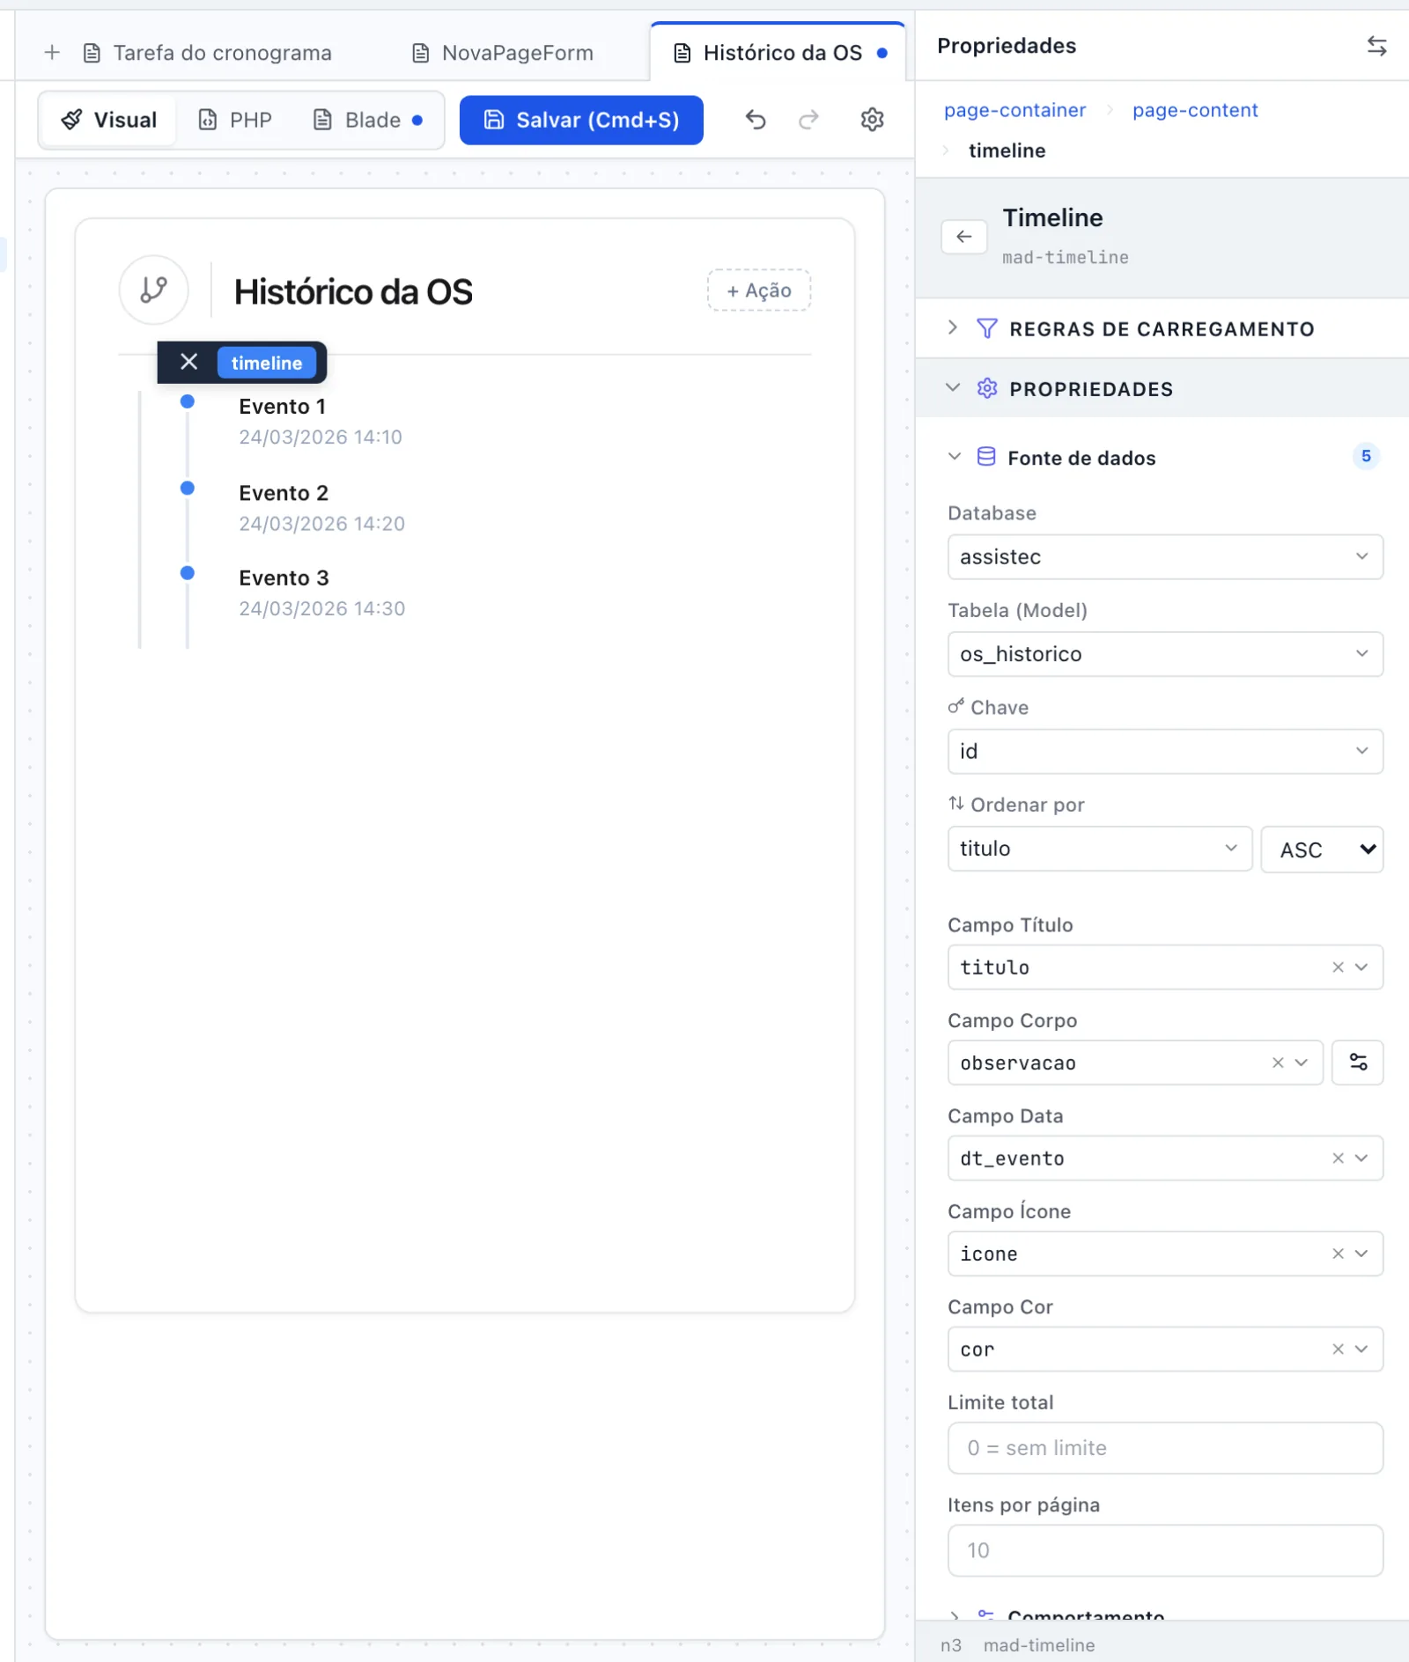1409x1662 pixels.
Task: Click the Fonte de dados database icon
Action: (x=986, y=457)
